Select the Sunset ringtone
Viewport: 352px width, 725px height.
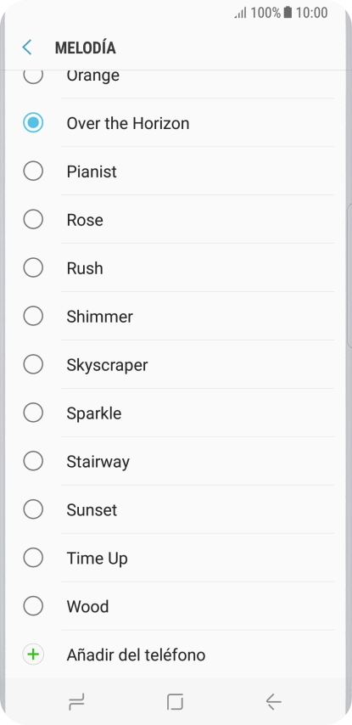click(x=178, y=509)
